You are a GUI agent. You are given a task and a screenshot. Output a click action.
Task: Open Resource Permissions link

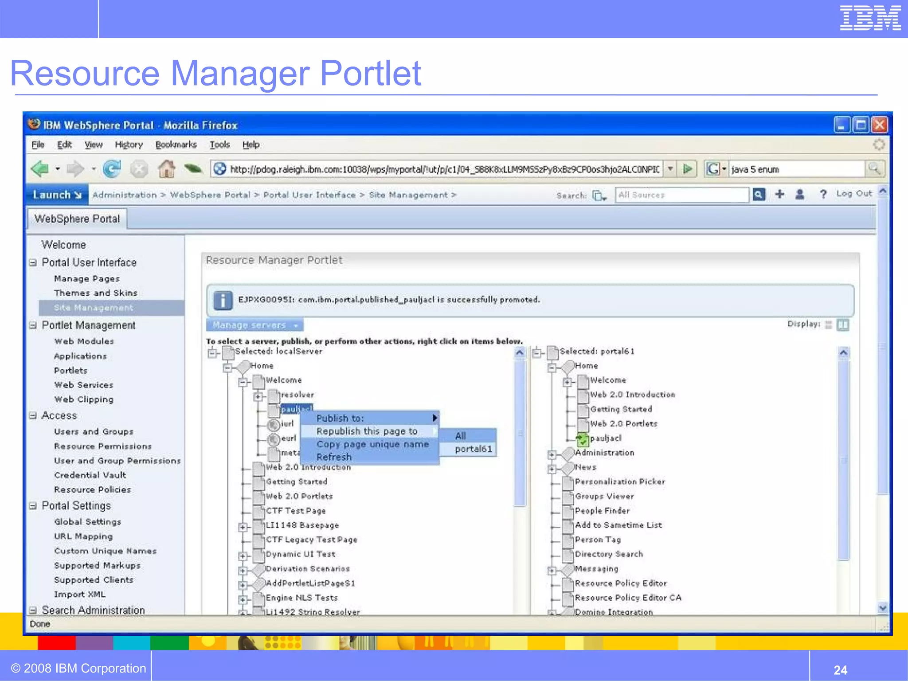103,446
